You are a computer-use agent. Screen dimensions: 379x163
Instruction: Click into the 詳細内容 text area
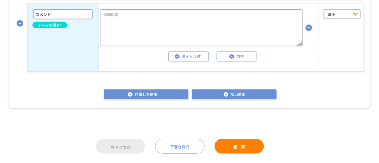pos(202,28)
